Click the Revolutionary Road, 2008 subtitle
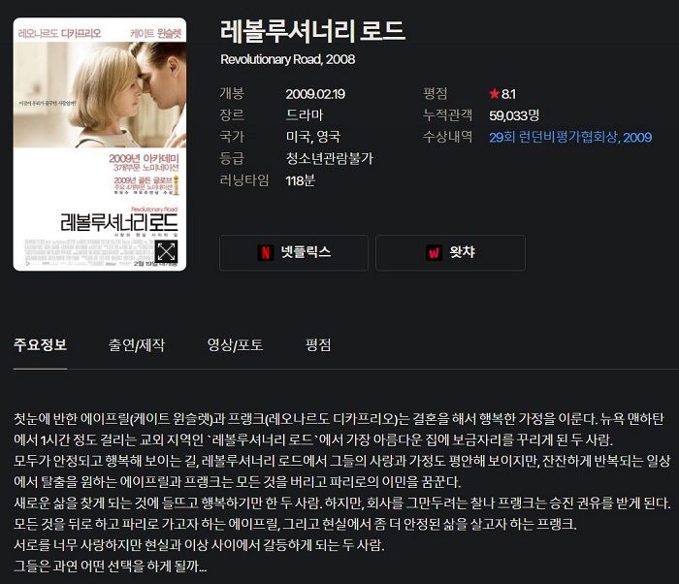Screen dimensions: 679x584 point(287,59)
